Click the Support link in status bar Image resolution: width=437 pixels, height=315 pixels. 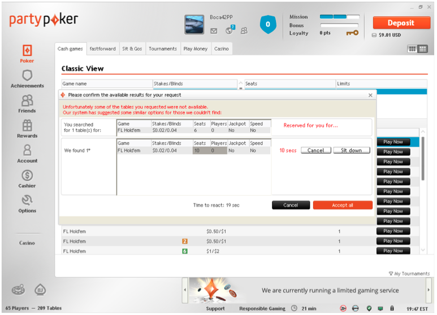pyautogui.click(x=215, y=309)
